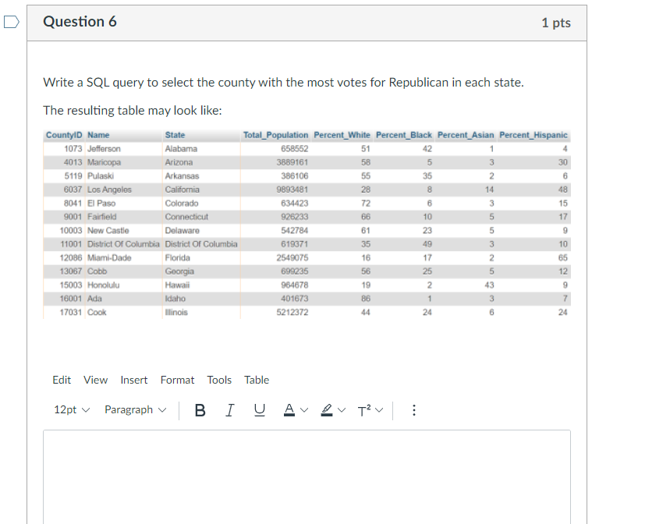This screenshot has width=670, height=524.
Task: Click inside the answer text editor area
Action: [x=307, y=476]
